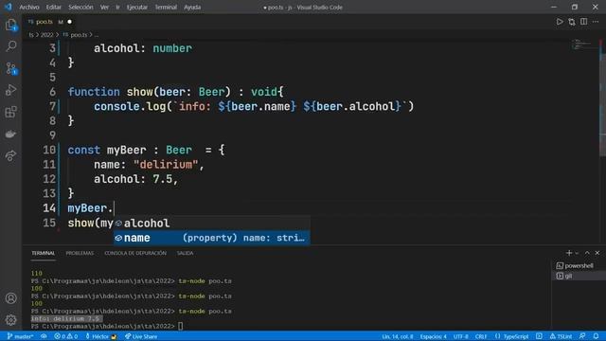Viewport: 606px width, 341px height.
Task: Choose 'name' autocomplete suggestion
Action: pyautogui.click(x=212, y=238)
